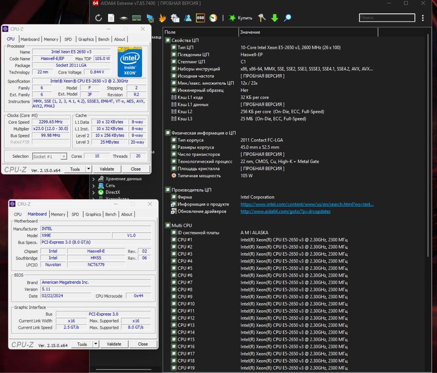Launch the flame System Stability Test icon
Image resolution: width=437 pixels, height=373 pixels.
163,18
